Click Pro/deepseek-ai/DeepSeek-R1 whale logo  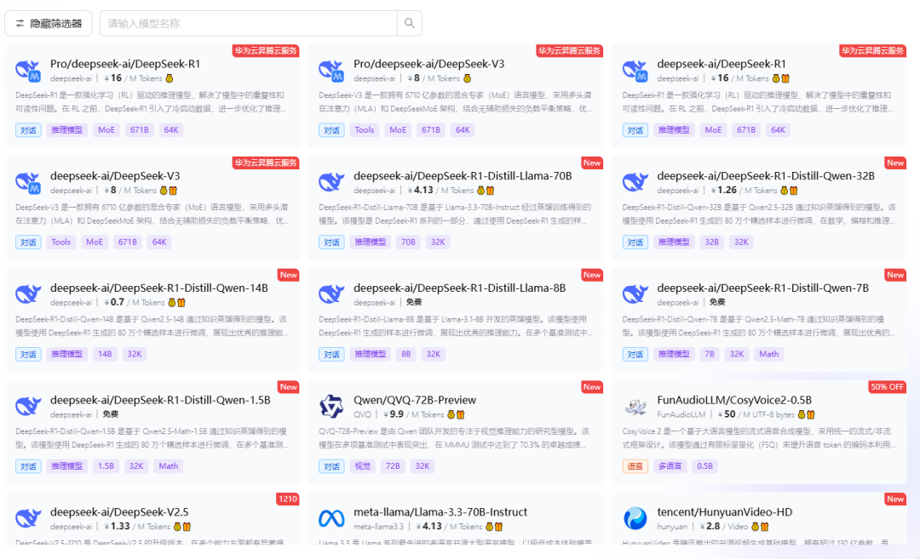tap(28, 70)
